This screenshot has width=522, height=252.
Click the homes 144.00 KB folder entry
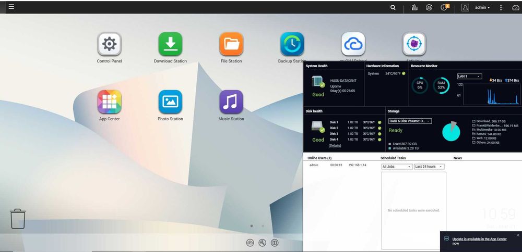tap(487, 134)
